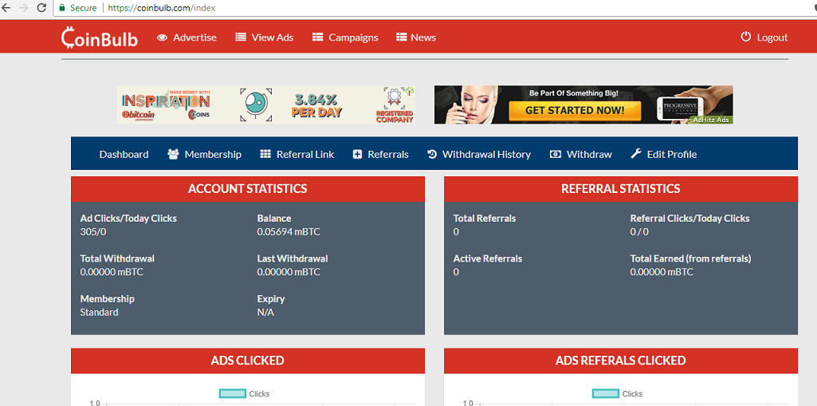
Task: Click the 0 / 0 referral clicks value
Action: tap(639, 232)
